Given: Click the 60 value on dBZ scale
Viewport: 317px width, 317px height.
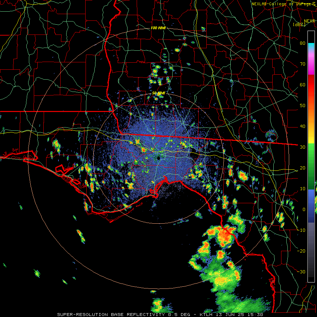Looking at the screenshot, I should [303, 85].
